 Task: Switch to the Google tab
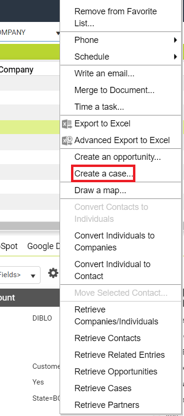click(44, 246)
